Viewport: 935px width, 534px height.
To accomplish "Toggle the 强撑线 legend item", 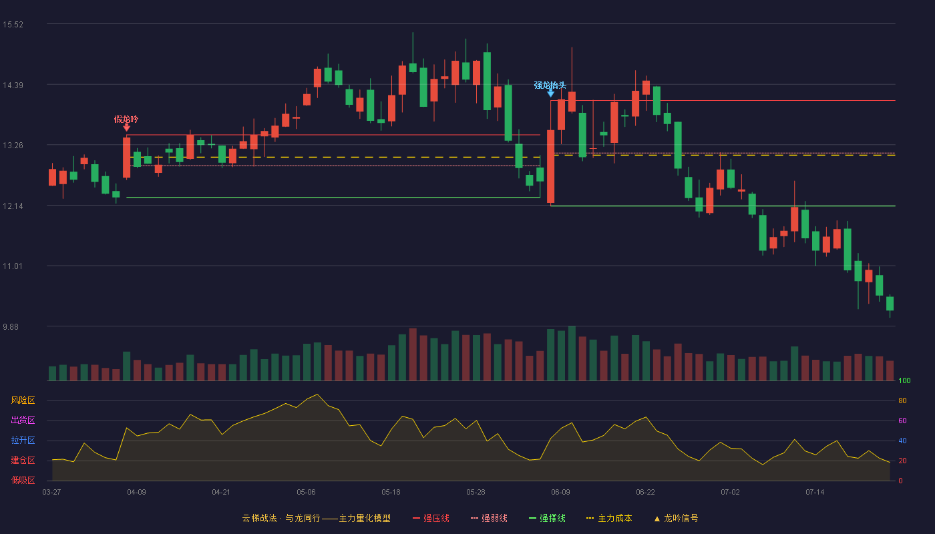I will 547,518.
